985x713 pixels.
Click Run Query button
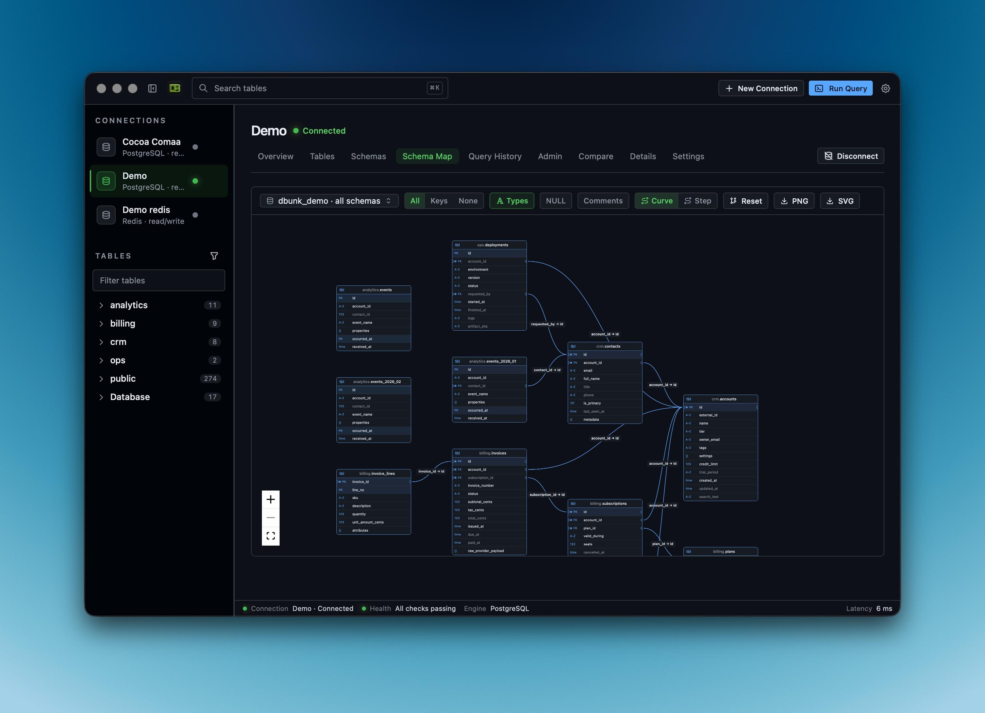click(x=840, y=88)
